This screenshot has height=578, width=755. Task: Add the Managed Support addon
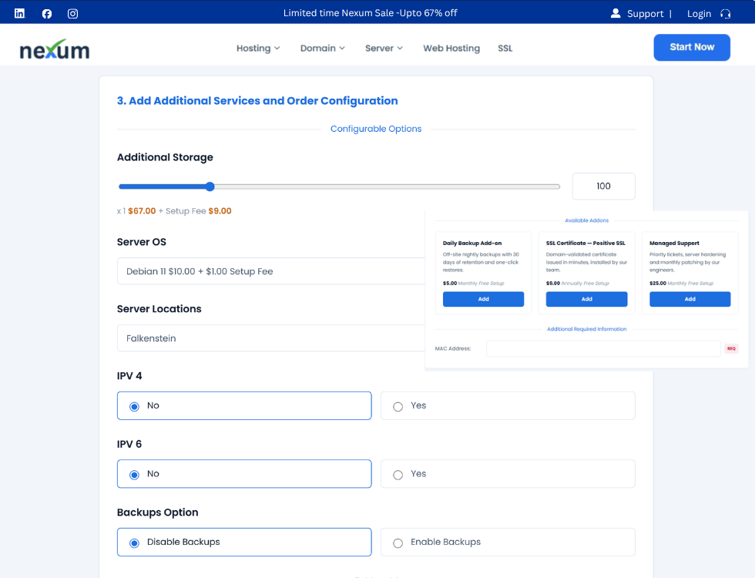[x=690, y=299]
